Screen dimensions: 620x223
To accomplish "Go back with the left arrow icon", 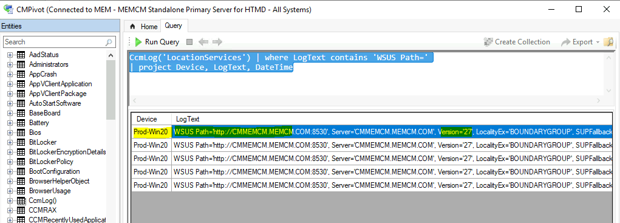I will point(203,42).
